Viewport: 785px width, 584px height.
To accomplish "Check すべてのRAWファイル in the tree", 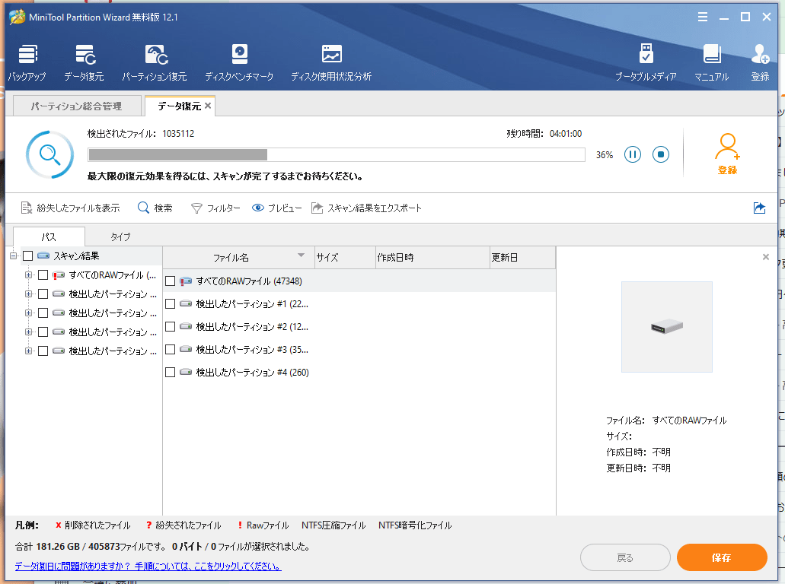I will click(43, 275).
